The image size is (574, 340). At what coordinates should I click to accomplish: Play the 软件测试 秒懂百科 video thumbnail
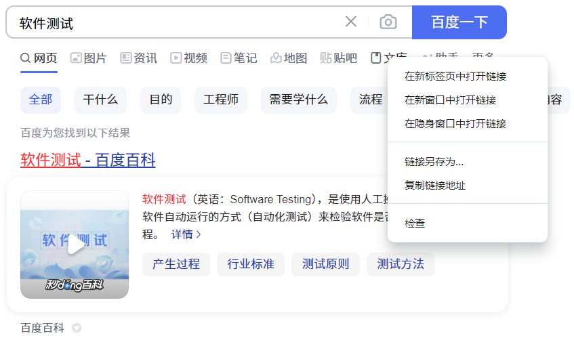pos(75,245)
